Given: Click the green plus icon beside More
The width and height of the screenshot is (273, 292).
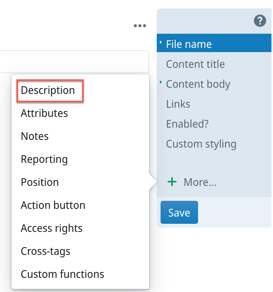Looking at the screenshot, I should click(172, 182).
